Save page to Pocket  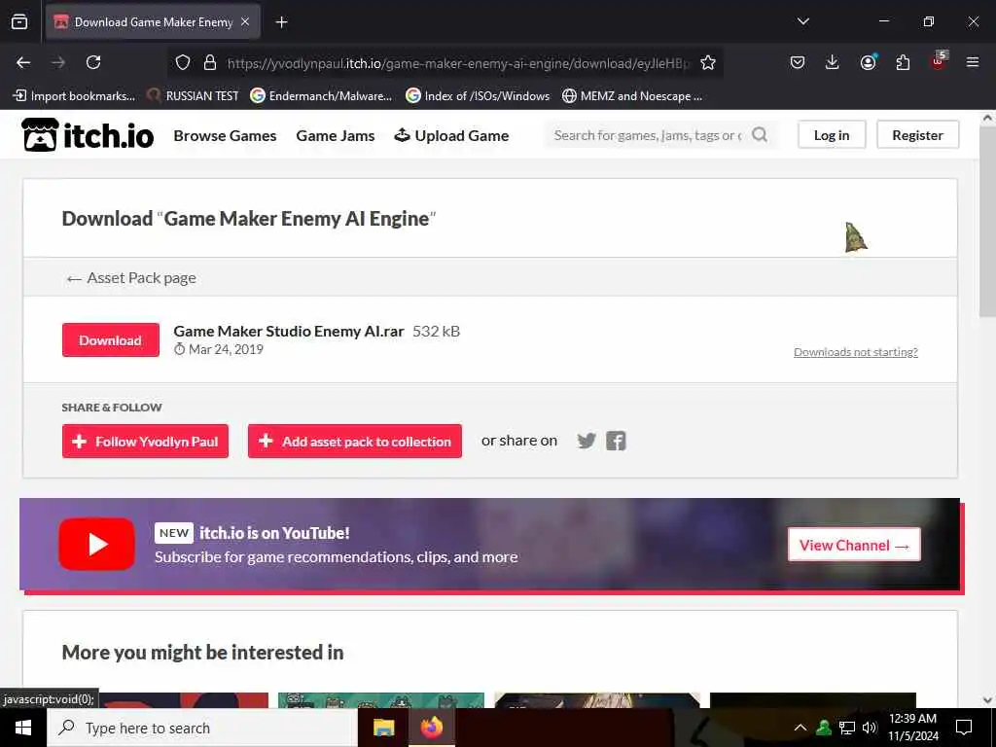798,62
